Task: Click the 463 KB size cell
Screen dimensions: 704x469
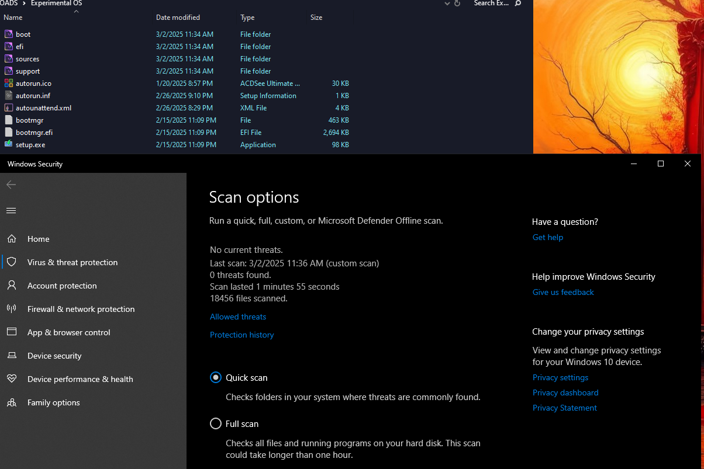Action: coord(339,120)
